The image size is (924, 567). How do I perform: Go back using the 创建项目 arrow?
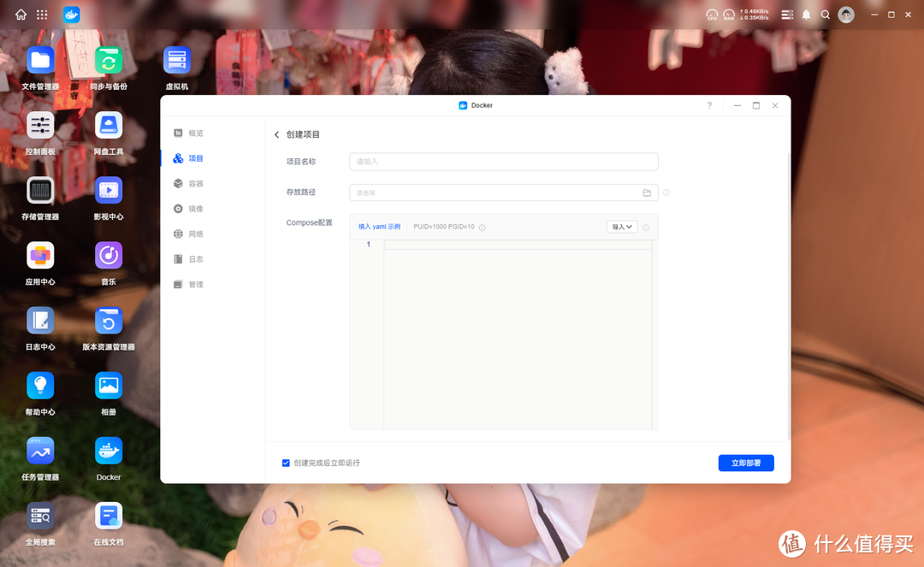[277, 135]
